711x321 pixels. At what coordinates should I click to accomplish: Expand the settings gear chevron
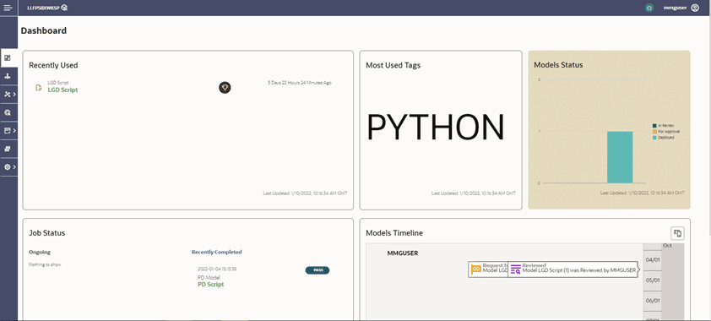coord(14,167)
